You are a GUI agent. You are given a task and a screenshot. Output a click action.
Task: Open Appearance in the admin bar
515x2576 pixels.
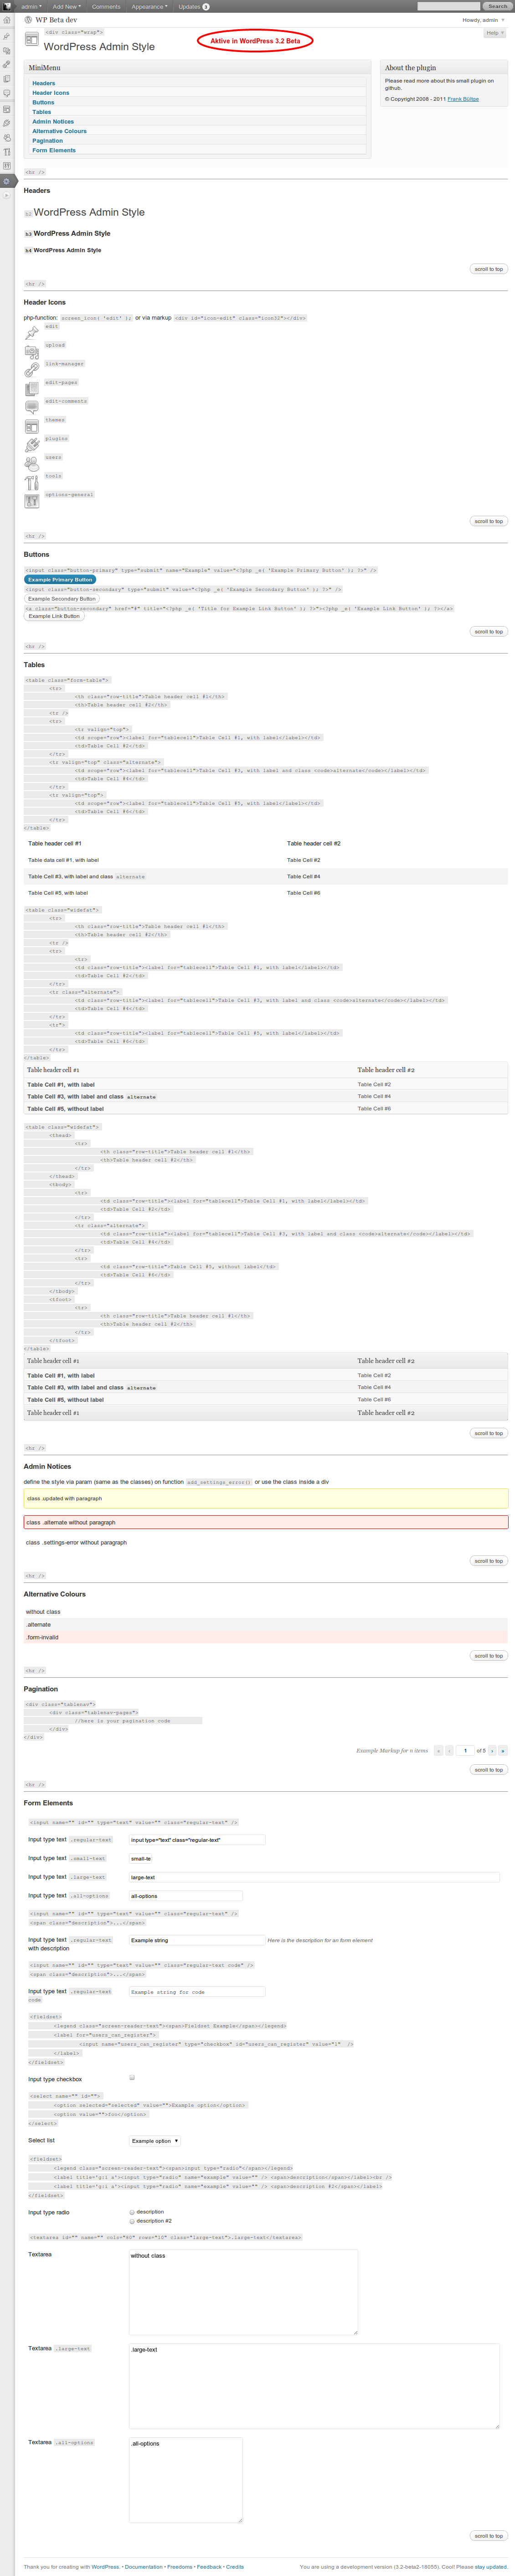149,6
